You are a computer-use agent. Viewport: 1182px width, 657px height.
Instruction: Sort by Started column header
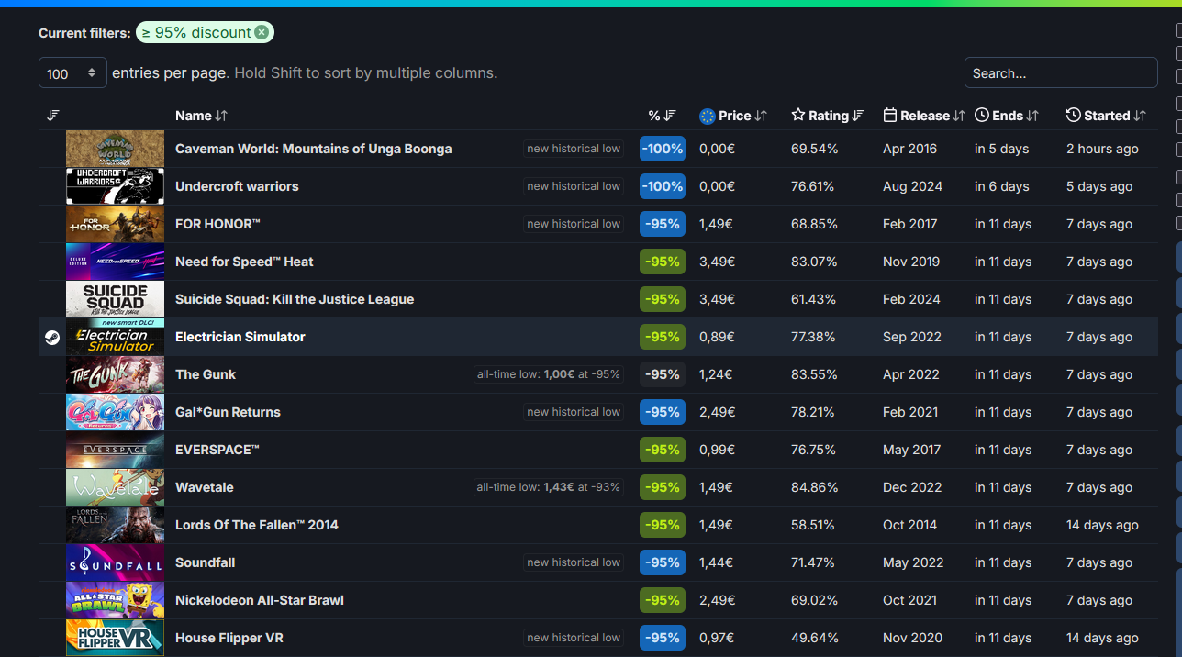pyautogui.click(x=1106, y=116)
